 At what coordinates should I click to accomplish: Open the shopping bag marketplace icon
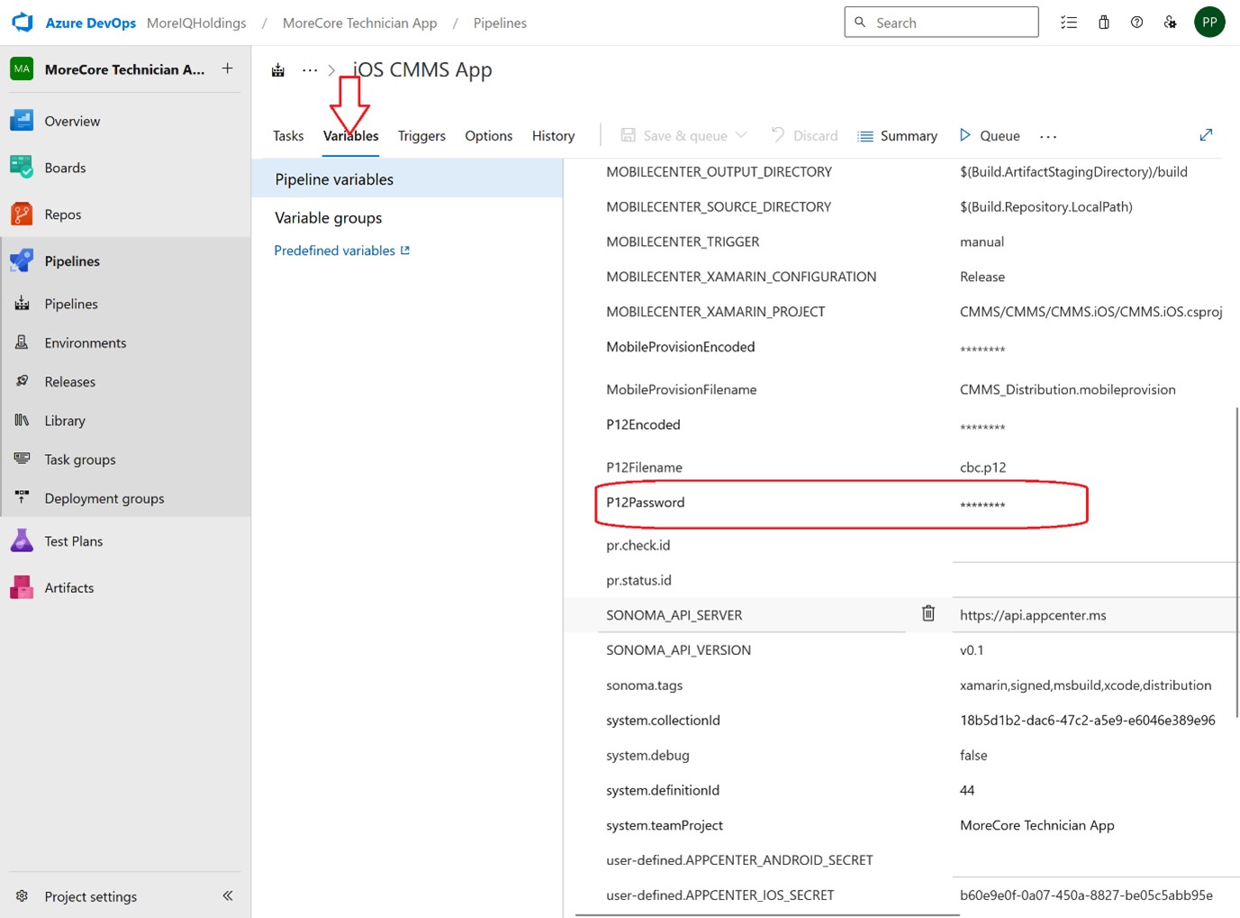1103,23
